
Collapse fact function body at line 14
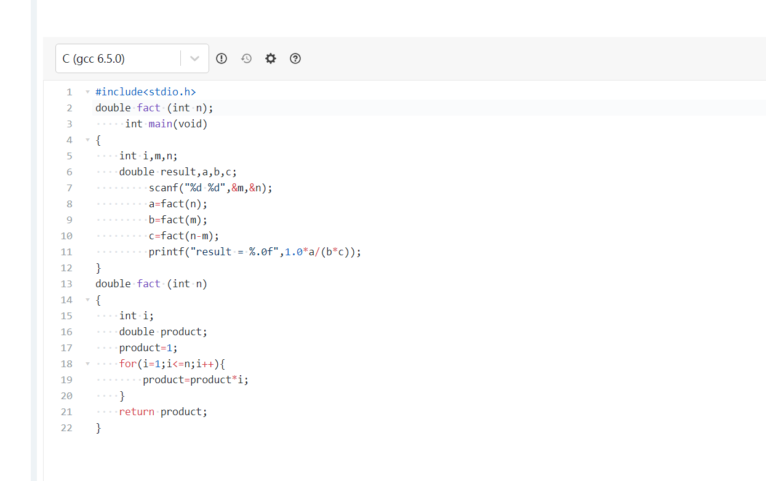pyautogui.click(x=87, y=300)
